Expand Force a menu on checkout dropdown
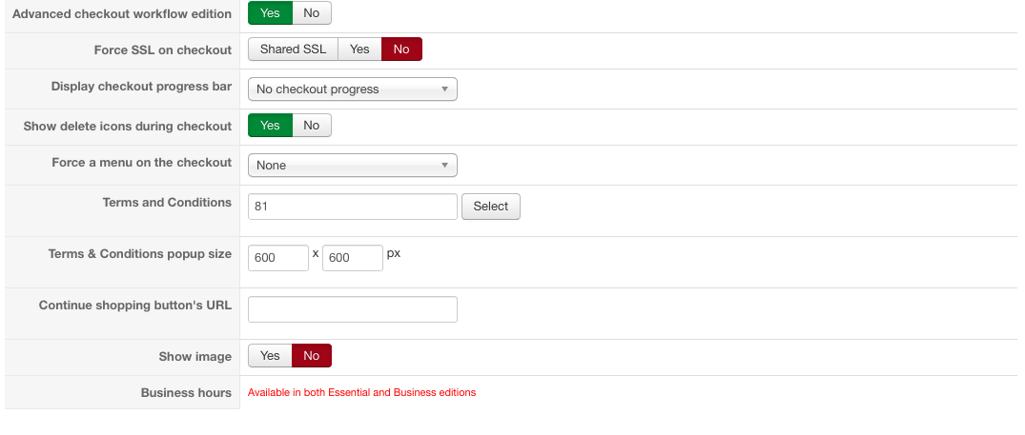 [x=352, y=166]
